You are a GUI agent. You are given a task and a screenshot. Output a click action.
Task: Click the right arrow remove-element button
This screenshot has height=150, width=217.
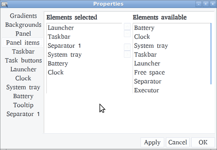[127, 54]
